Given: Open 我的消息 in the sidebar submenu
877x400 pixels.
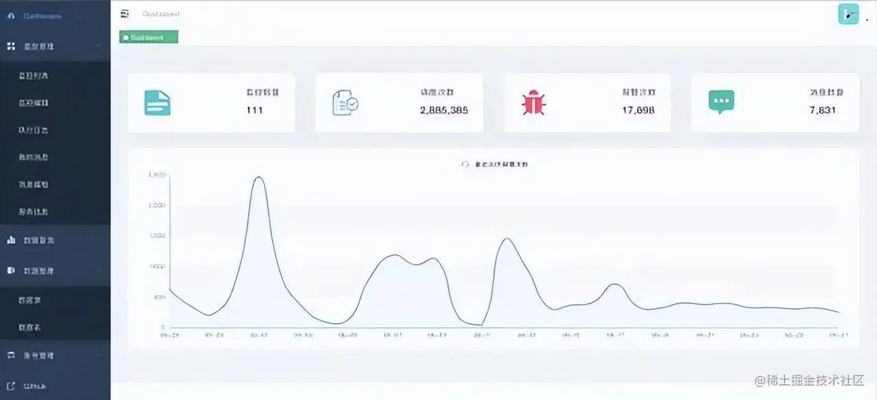Looking at the screenshot, I should [x=33, y=157].
